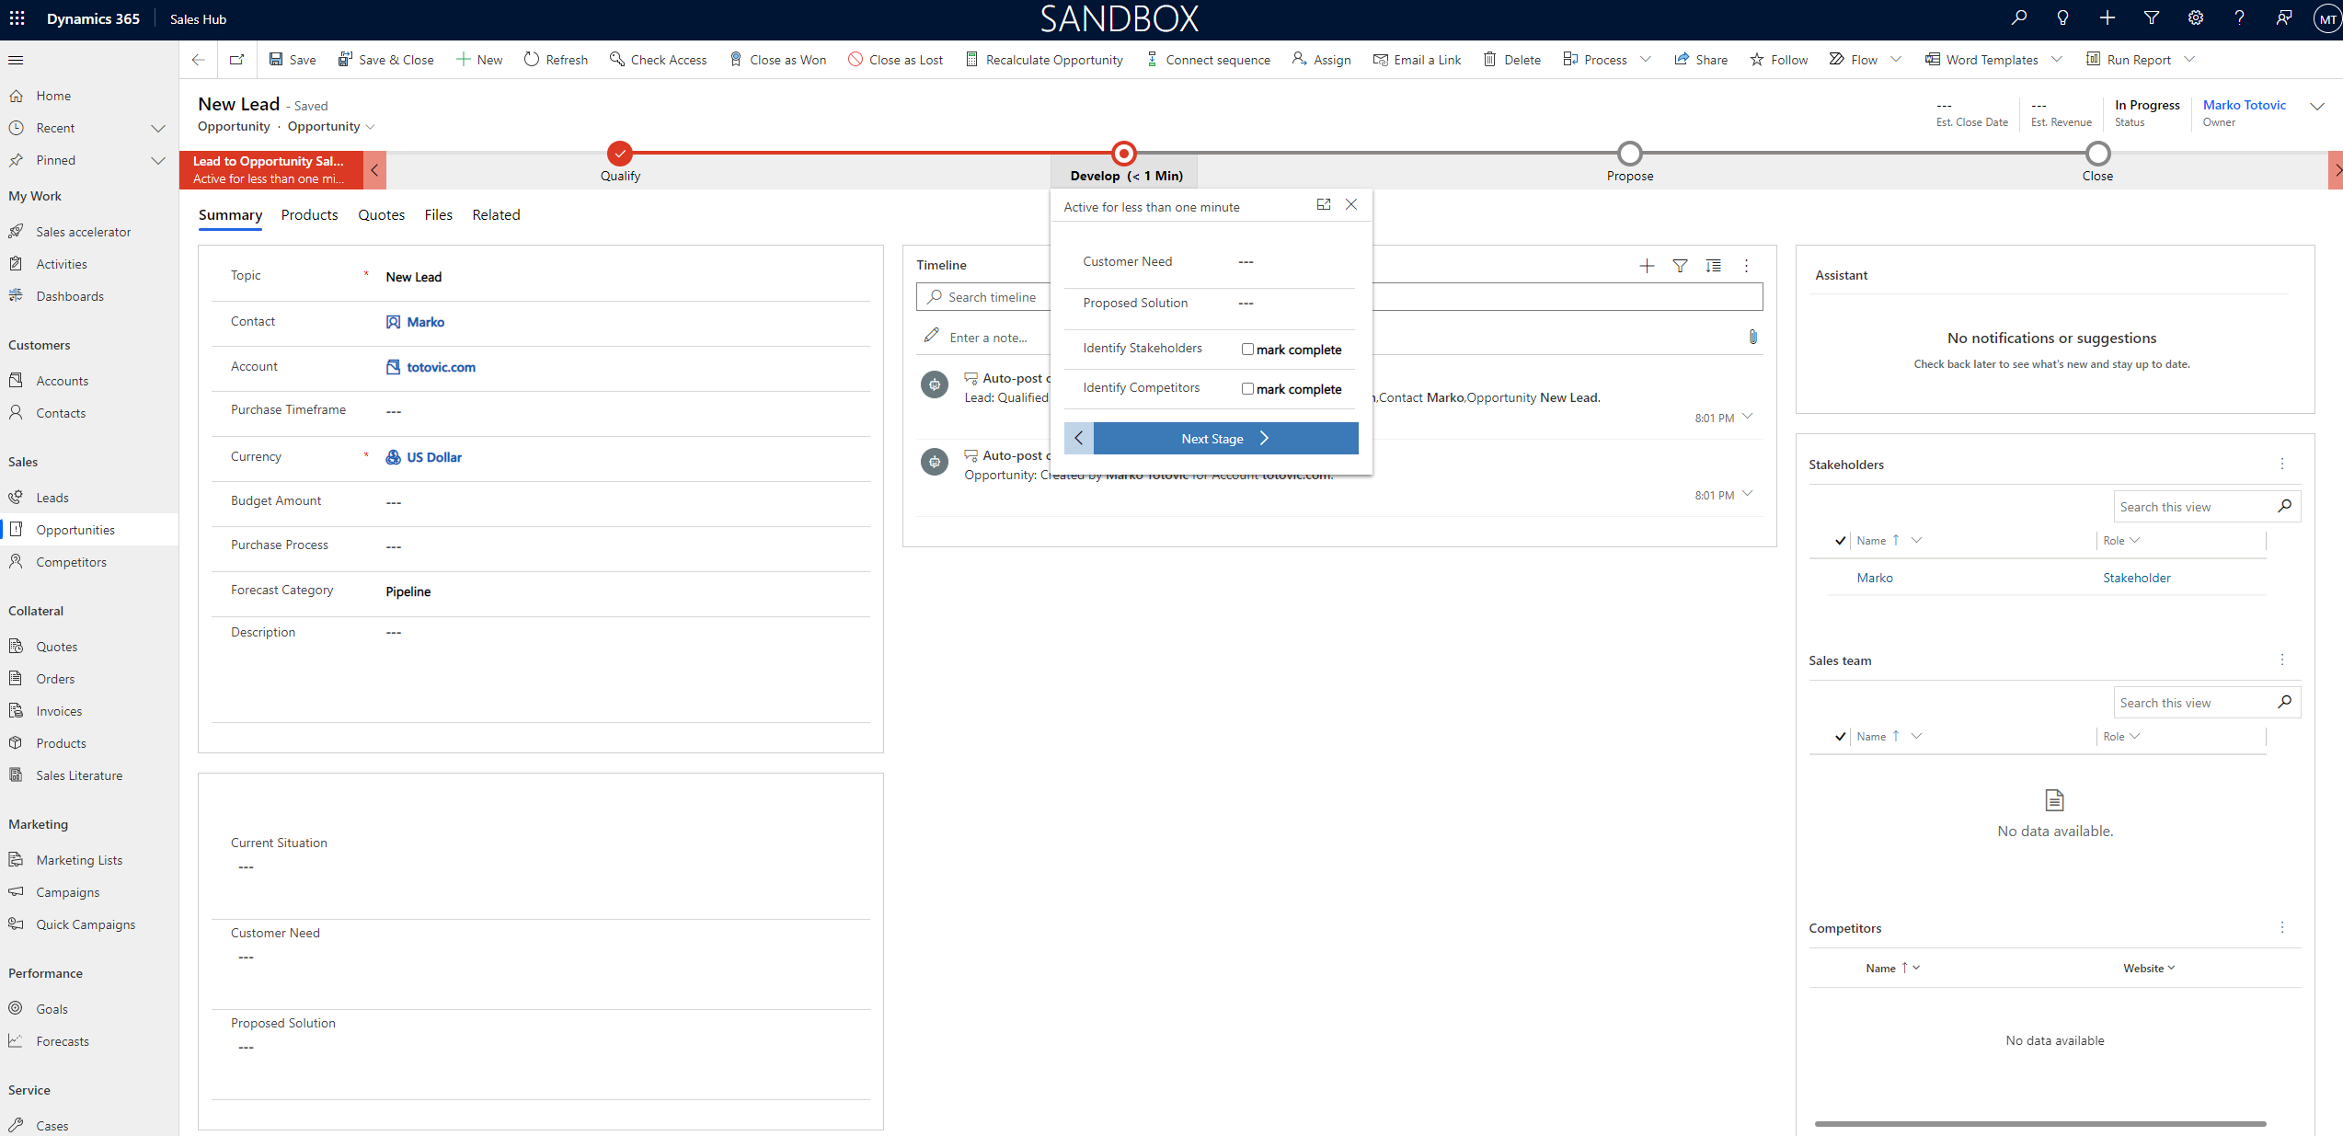Toggle select-all checkmark in Stakeholders grid
This screenshot has width=2343, height=1136.
pos(1840,541)
